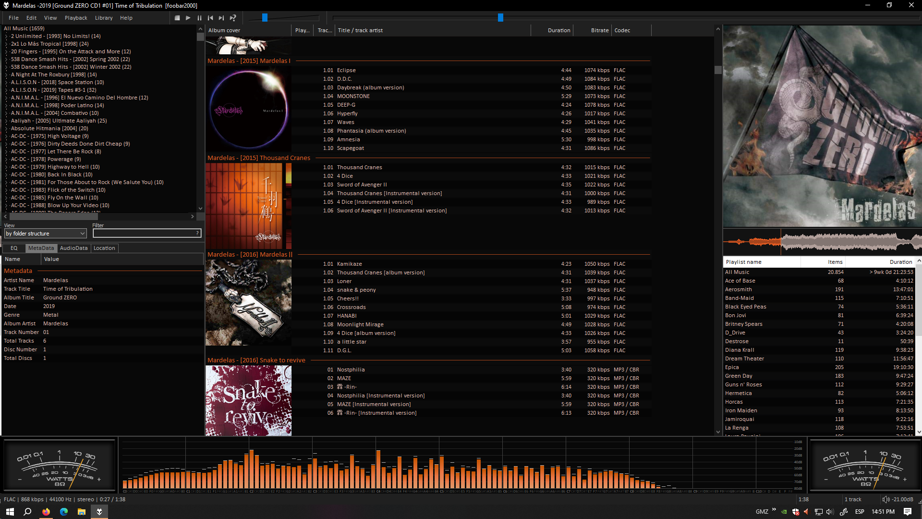Expand AC-DC Back In Black node
This screenshot has height=519, width=922.
[x=7, y=174]
